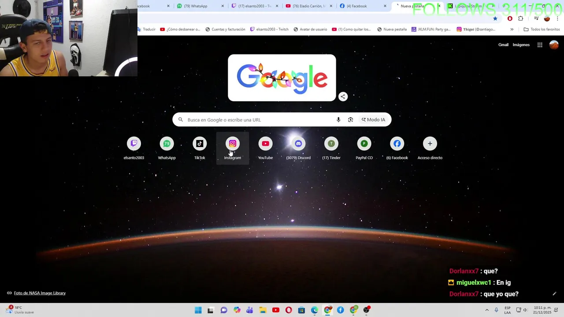Screen dimensions: 564x317
Task: Open the WhatsApp shortcut tile
Action: (x=167, y=148)
